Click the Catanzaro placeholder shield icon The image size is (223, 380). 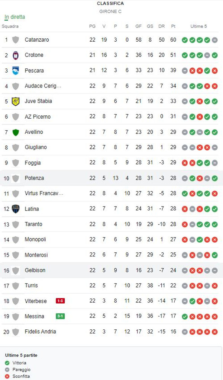pos(16,40)
